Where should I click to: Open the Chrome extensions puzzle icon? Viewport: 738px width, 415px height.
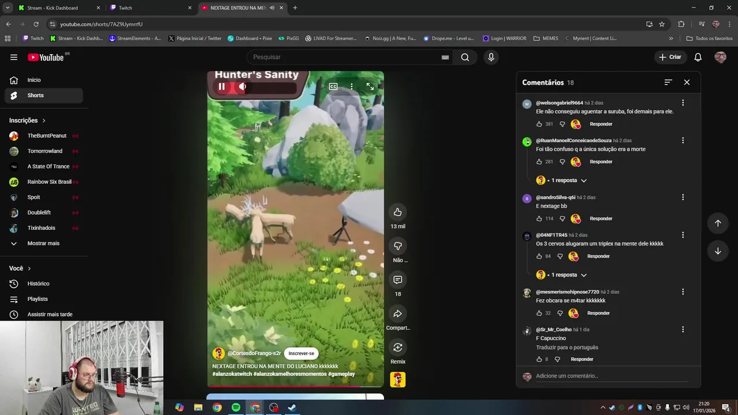click(x=681, y=24)
